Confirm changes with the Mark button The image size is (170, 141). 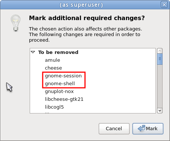pos(148,129)
